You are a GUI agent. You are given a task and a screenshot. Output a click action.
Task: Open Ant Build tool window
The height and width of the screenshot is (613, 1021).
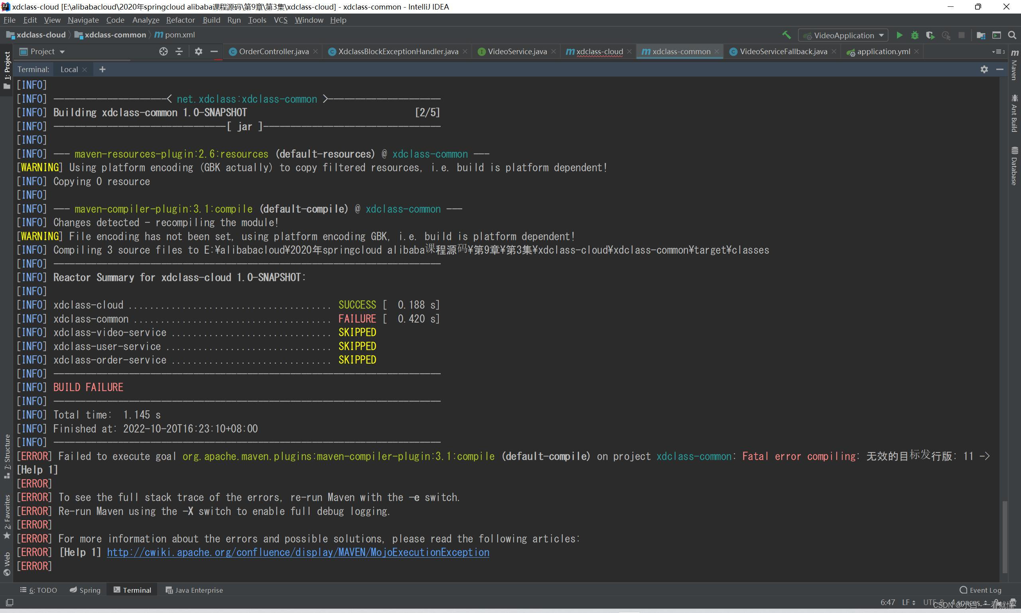1014,113
